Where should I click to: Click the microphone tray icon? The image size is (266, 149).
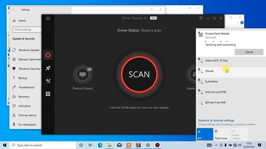(225, 145)
